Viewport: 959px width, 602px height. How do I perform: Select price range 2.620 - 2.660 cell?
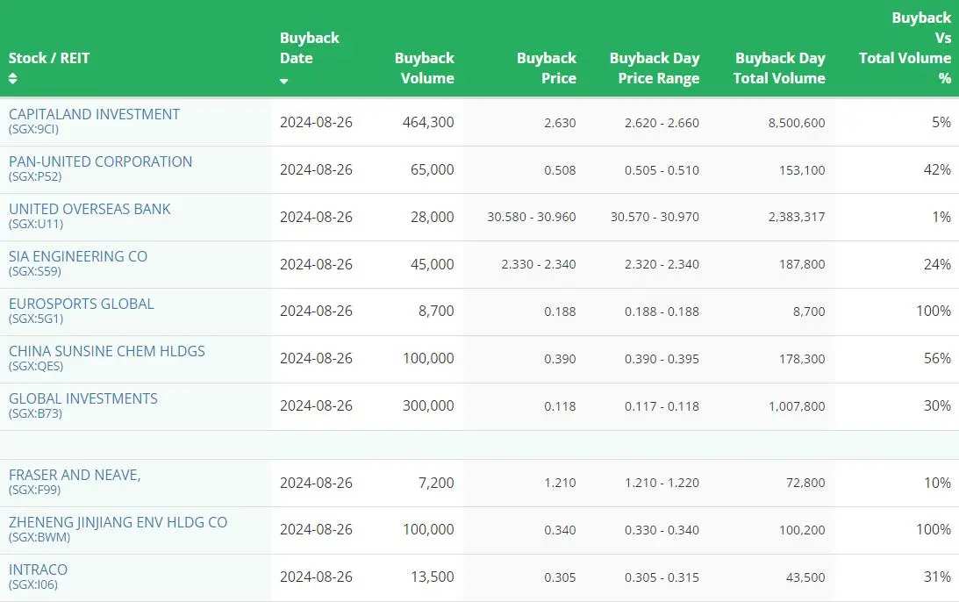coord(662,122)
